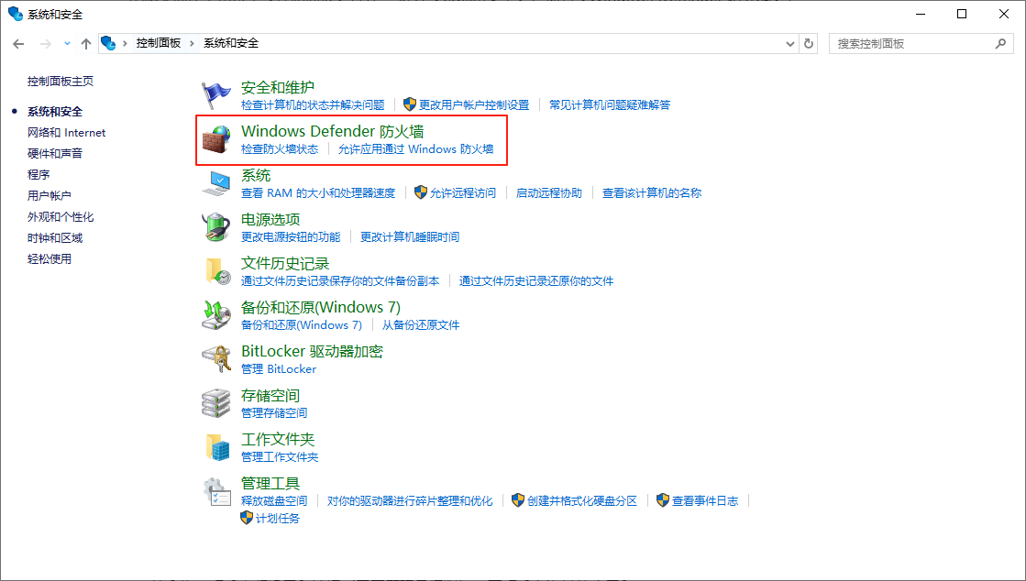Screen dimensions: 1026x581
Task: Click 允许应用通过 Windows 防火墙 link
Action: pyautogui.click(x=415, y=149)
